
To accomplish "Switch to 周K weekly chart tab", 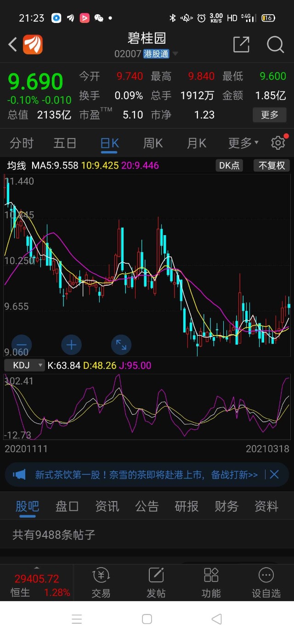I will coord(153,143).
